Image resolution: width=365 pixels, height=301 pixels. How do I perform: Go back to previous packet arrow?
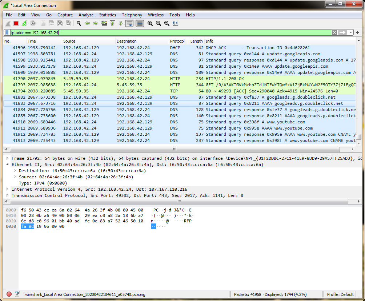[x=87, y=23]
